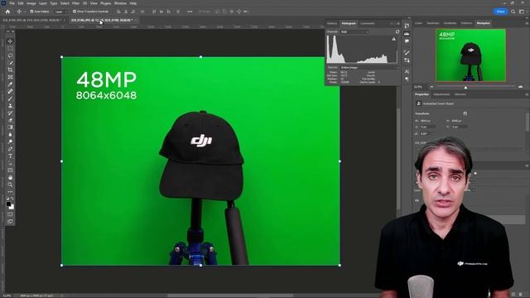530x298 pixels.
Task: Select the Spot Healing Brush tool
Action: coord(10,91)
